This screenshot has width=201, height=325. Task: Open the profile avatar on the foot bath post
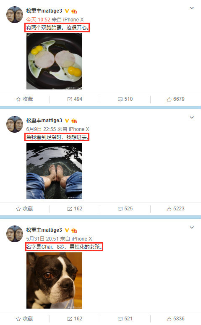[15, 124]
